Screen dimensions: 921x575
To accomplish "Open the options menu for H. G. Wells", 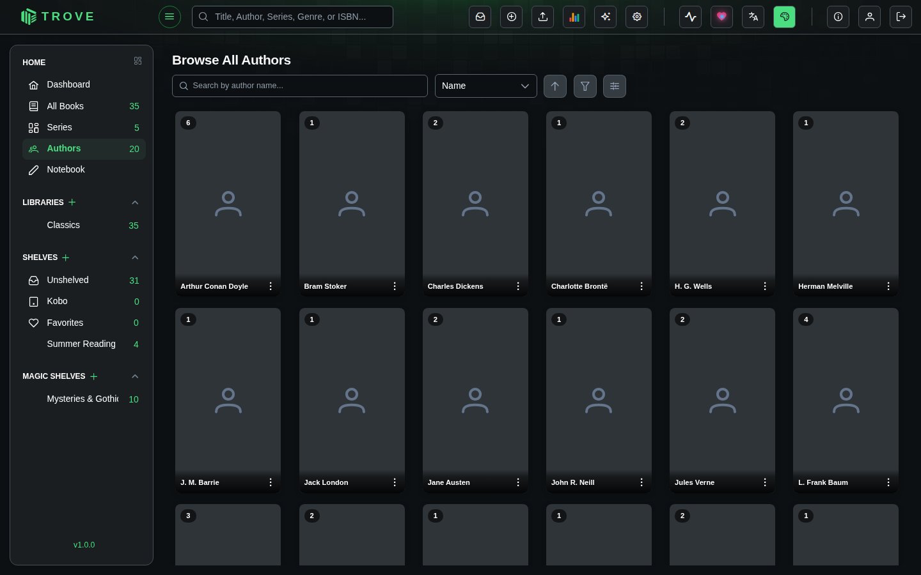I will pyautogui.click(x=765, y=286).
